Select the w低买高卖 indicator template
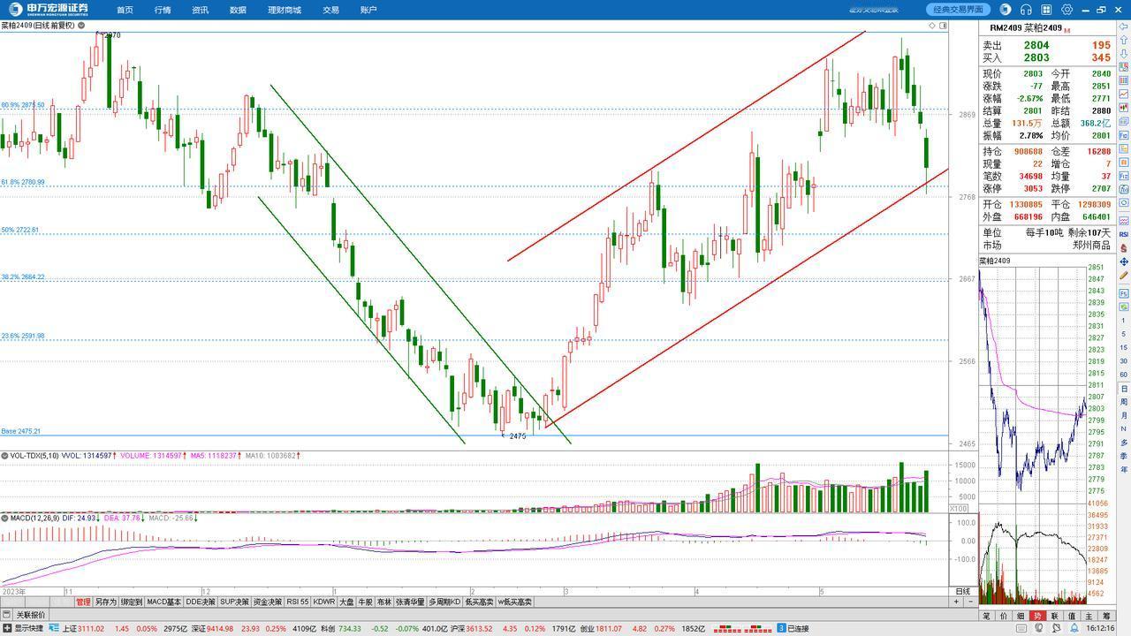Screen dimensions: 1131x636 514,602
